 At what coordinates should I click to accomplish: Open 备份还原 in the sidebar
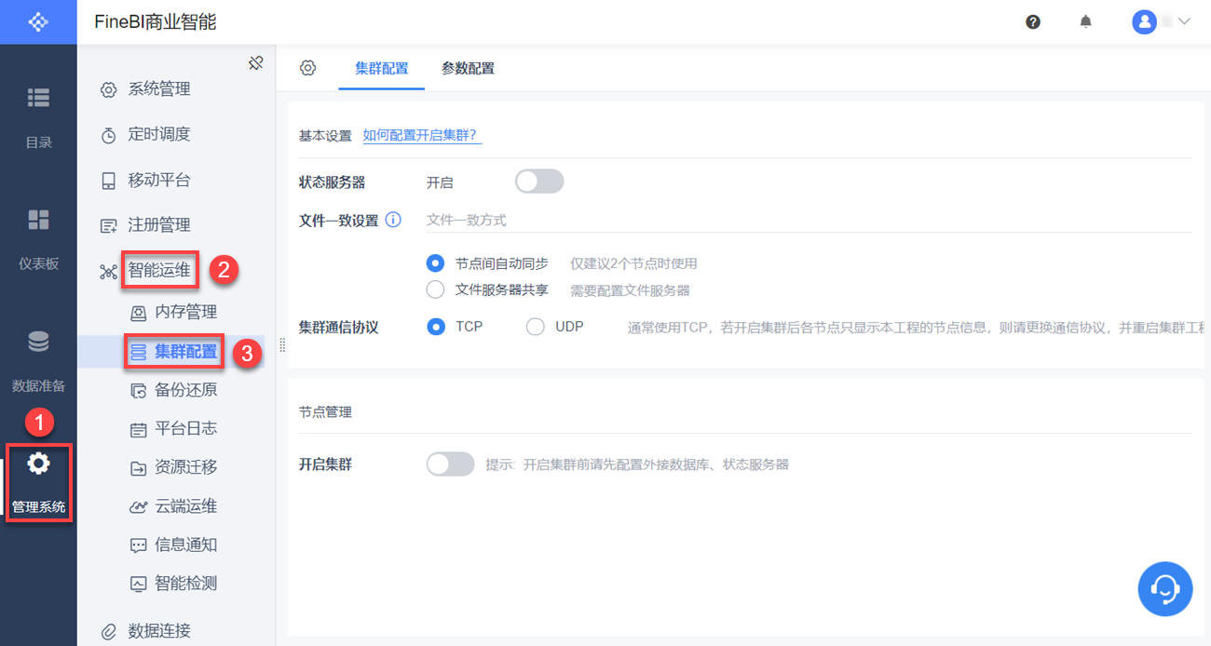click(x=185, y=390)
